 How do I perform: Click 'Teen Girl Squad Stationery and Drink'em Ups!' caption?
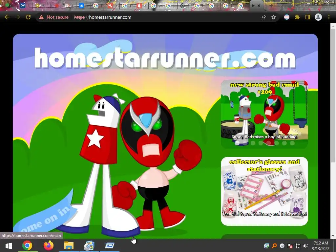point(264,214)
